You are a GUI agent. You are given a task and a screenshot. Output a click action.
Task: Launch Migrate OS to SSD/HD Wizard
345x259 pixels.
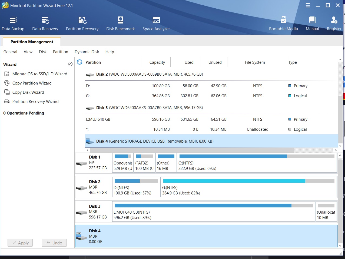40,74
